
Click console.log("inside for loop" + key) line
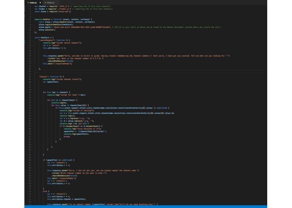(66, 95)
